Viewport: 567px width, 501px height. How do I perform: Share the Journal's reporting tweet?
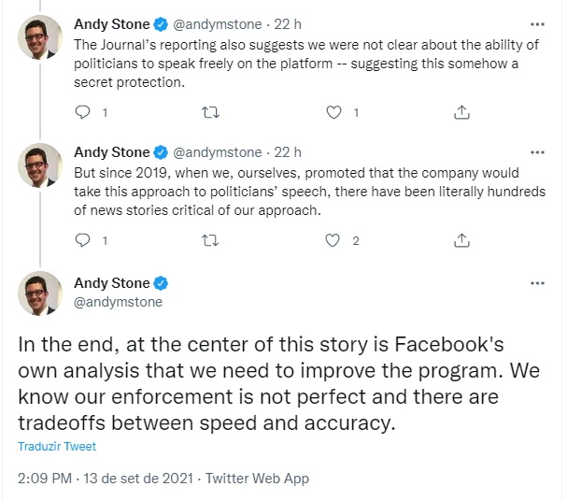tap(461, 112)
